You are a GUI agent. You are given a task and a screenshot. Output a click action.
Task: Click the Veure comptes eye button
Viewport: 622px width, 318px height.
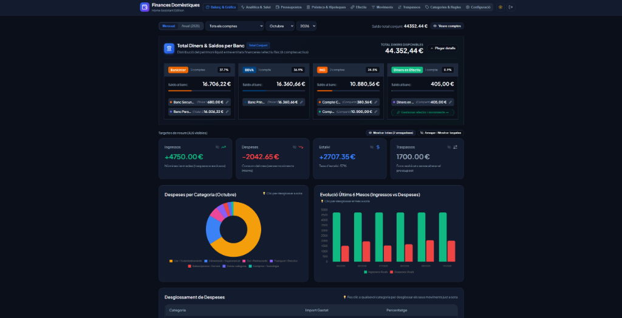(447, 25)
